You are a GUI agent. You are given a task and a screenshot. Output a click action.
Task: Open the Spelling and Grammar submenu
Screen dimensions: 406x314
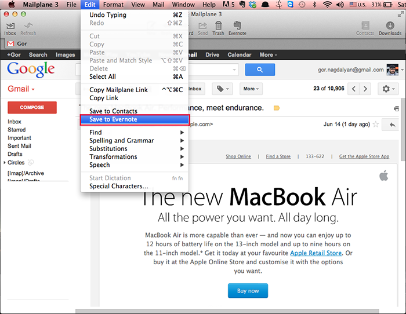pyautogui.click(x=135, y=140)
